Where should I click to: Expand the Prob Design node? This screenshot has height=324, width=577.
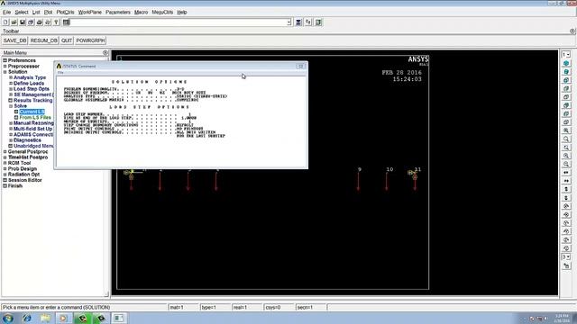point(5,168)
